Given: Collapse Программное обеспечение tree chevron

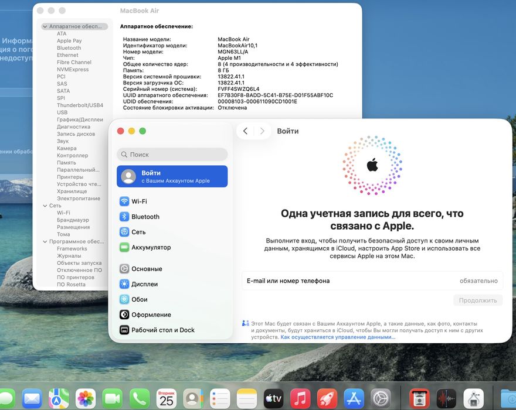Looking at the screenshot, I should point(45,241).
